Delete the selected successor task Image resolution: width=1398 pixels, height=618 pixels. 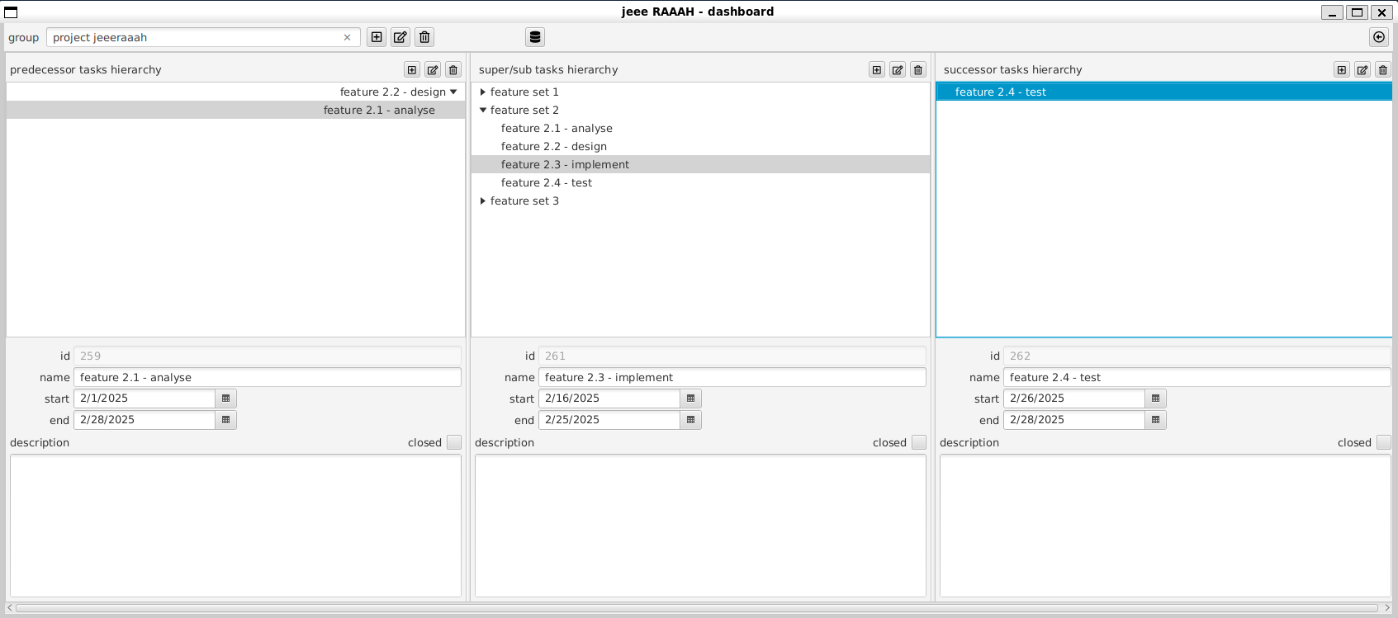tap(1383, 70)
